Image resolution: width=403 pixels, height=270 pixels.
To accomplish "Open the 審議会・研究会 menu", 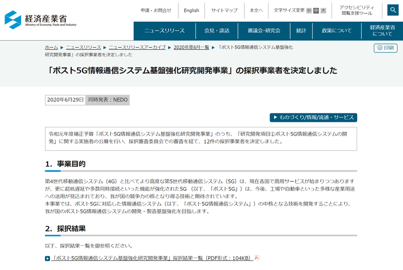I will [x=264, y=31].
